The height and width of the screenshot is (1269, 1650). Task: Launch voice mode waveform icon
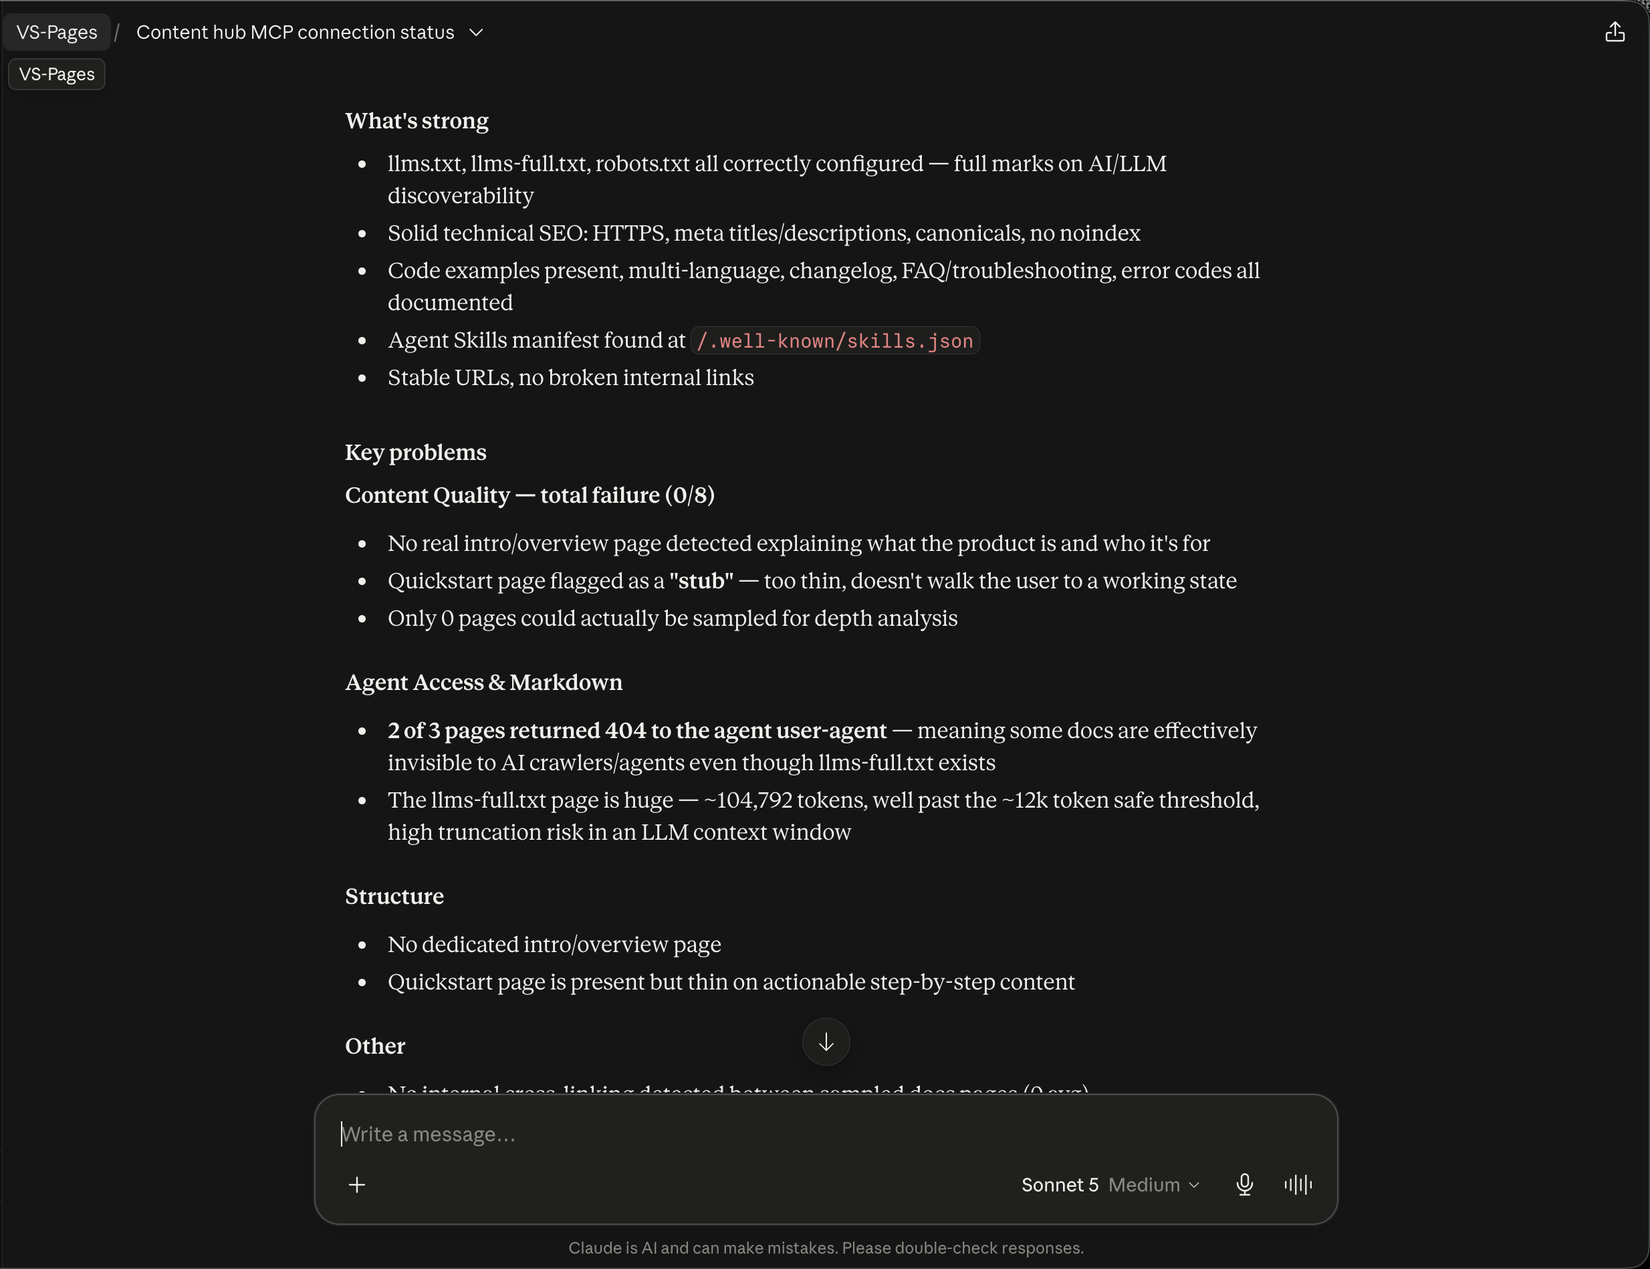coord(1298,1184)
